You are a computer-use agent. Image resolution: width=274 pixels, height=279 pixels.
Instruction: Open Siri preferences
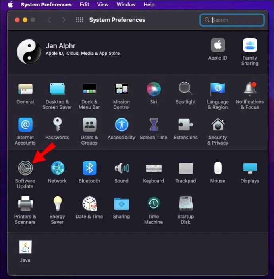[x=154, y=89]
